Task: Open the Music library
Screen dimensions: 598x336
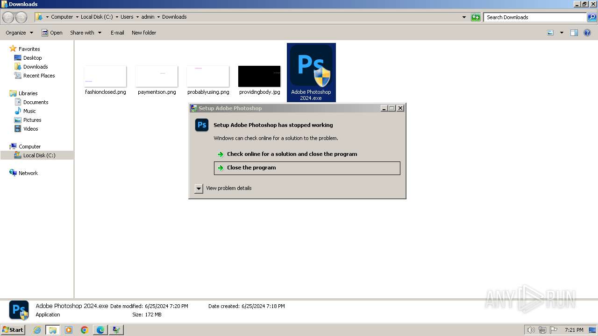Action: (x=29, y=111)
